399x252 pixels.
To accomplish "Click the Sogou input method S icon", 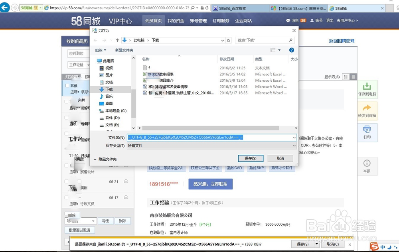I will click(x=374, y=246).
